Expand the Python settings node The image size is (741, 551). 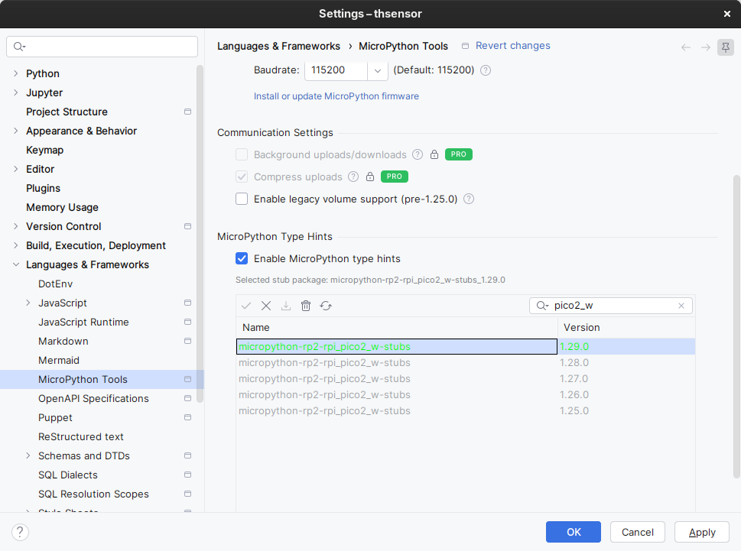click(x=15, y=73)
